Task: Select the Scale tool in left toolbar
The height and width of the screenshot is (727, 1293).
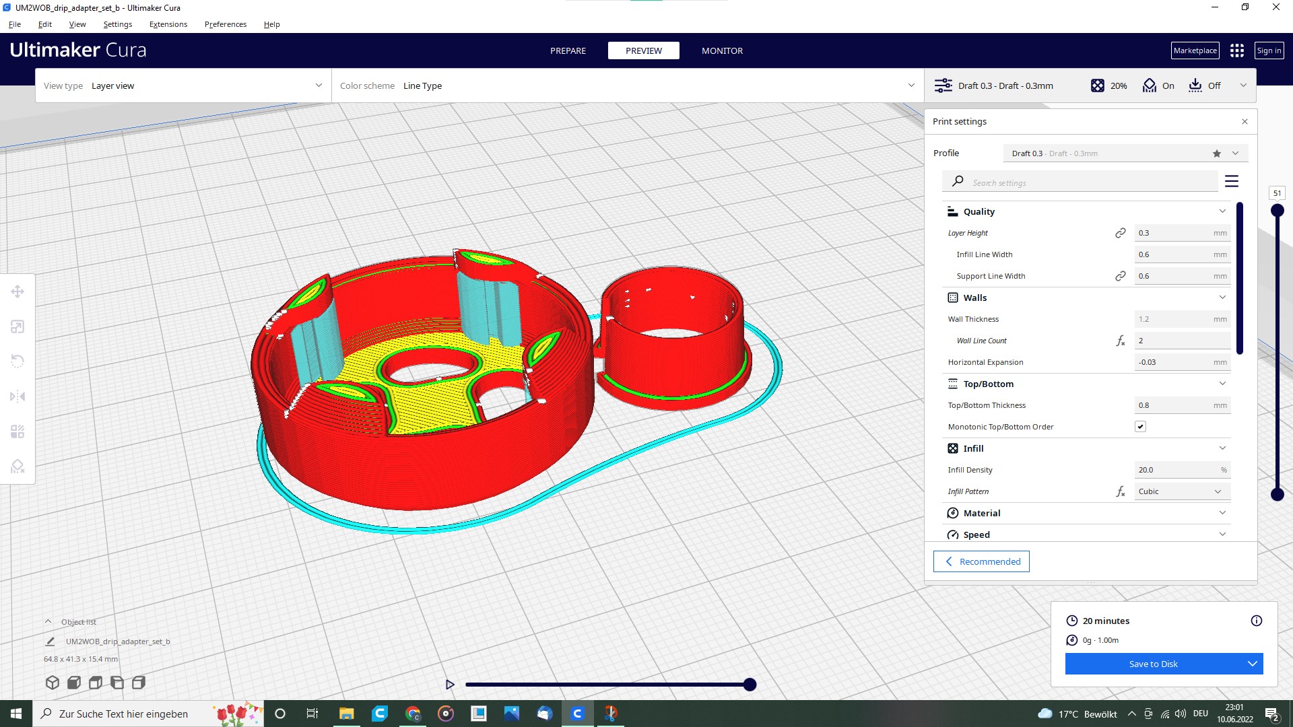Action: [18, 326]
